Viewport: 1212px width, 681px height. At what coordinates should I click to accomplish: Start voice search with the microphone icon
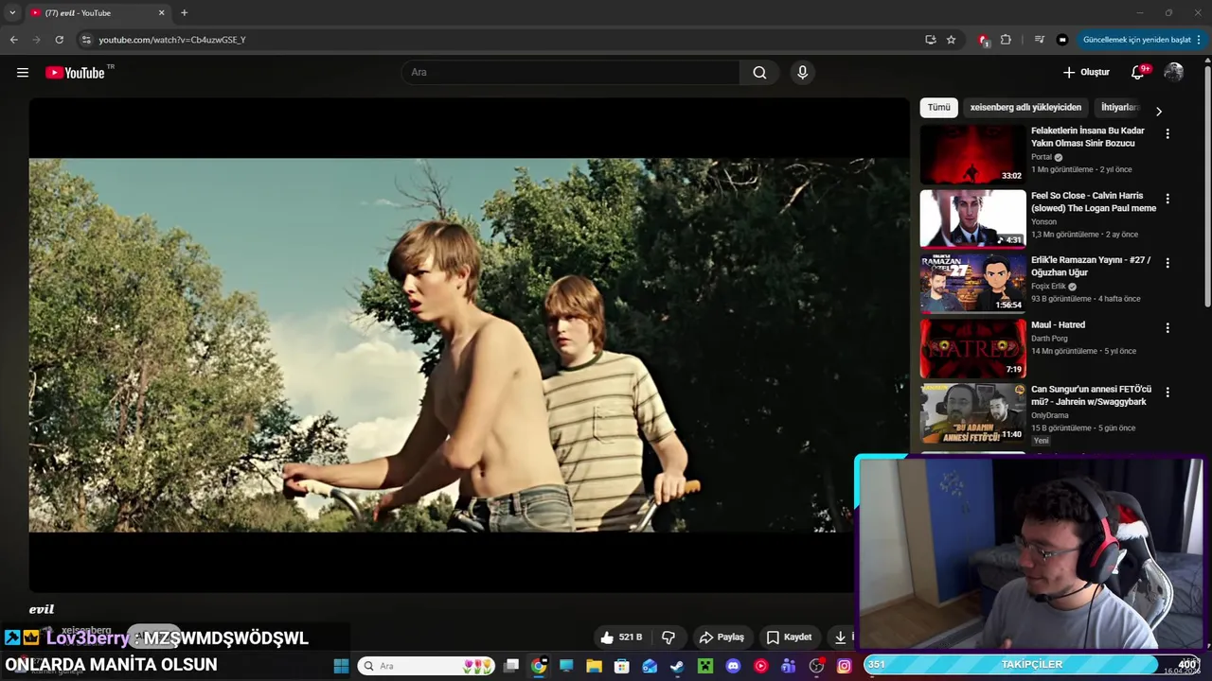tap(802, 73)
